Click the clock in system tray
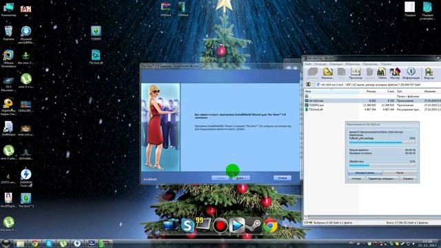The width and height of the screenshot is (441, 248). [427, 243]
